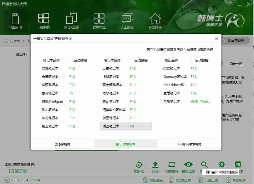
Task: Close the 一键U盘启动快捷键查询 dialog
Action: (217, 38)
